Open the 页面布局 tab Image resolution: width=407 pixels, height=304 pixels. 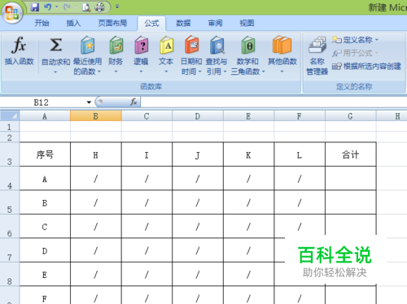(x=112, y=23)
